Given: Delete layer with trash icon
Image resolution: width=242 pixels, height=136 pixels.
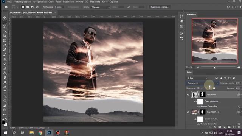Looking at the screenshot, I should pyautogui.click(x=239, y=127).
